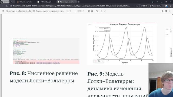Print the PDF from the viewer toolbar
The width and height of the screenshot is (173, 97).
pos(166,11)
